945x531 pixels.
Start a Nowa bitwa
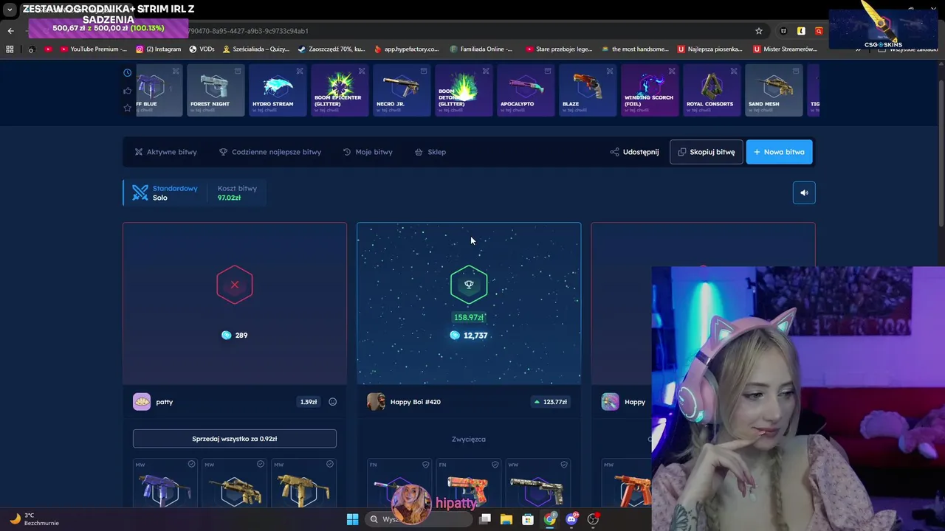779,152
